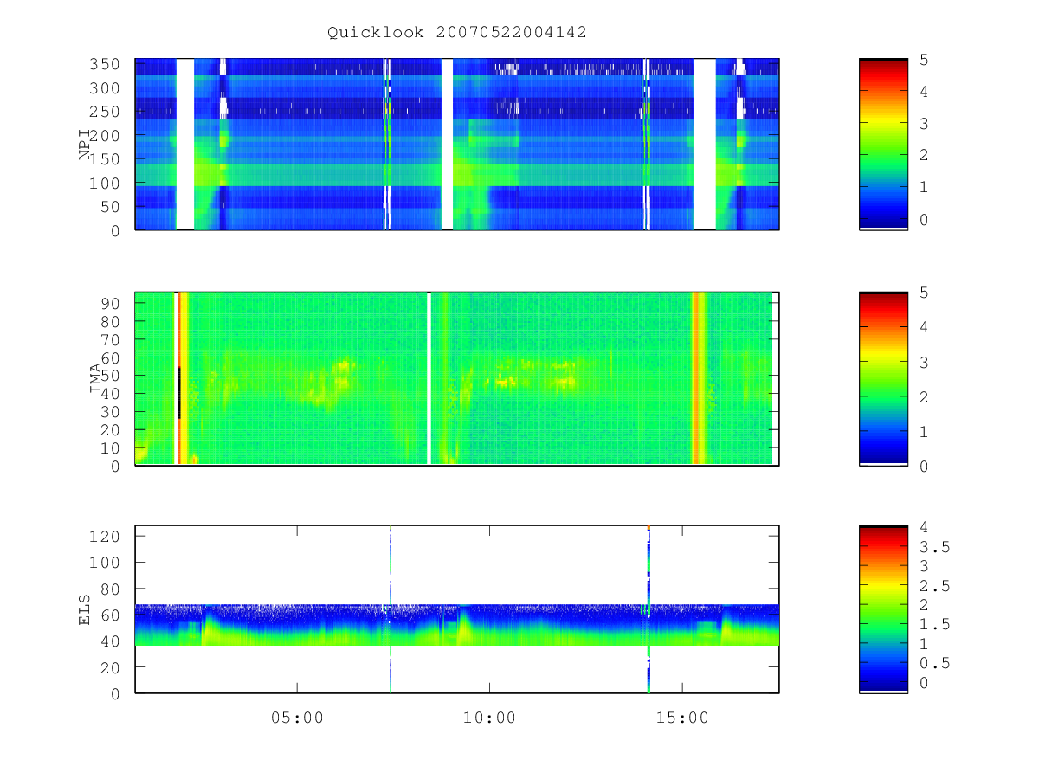
Task: Click the red vertical stripe near 15:00 in IMA
Action: [698, 378]
